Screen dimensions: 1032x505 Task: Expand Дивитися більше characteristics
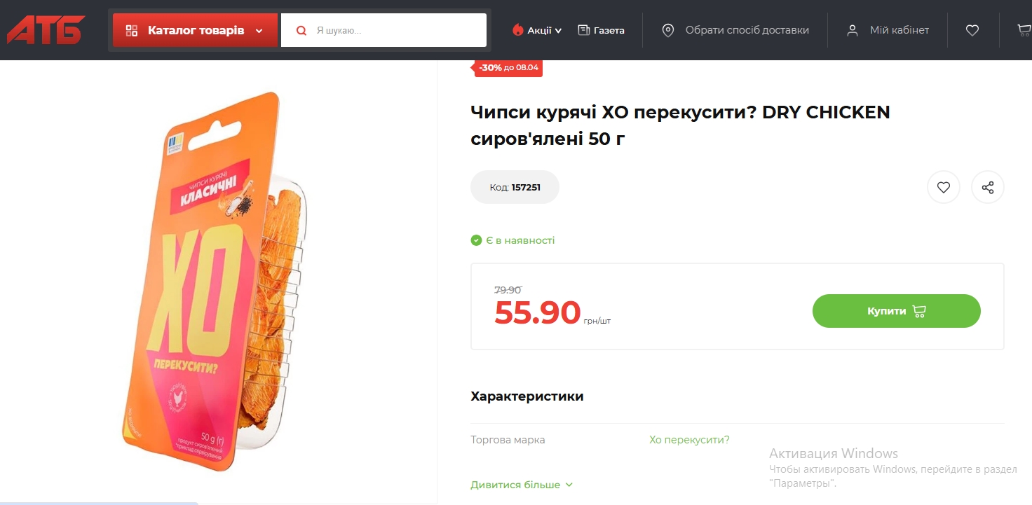[521, 485]
